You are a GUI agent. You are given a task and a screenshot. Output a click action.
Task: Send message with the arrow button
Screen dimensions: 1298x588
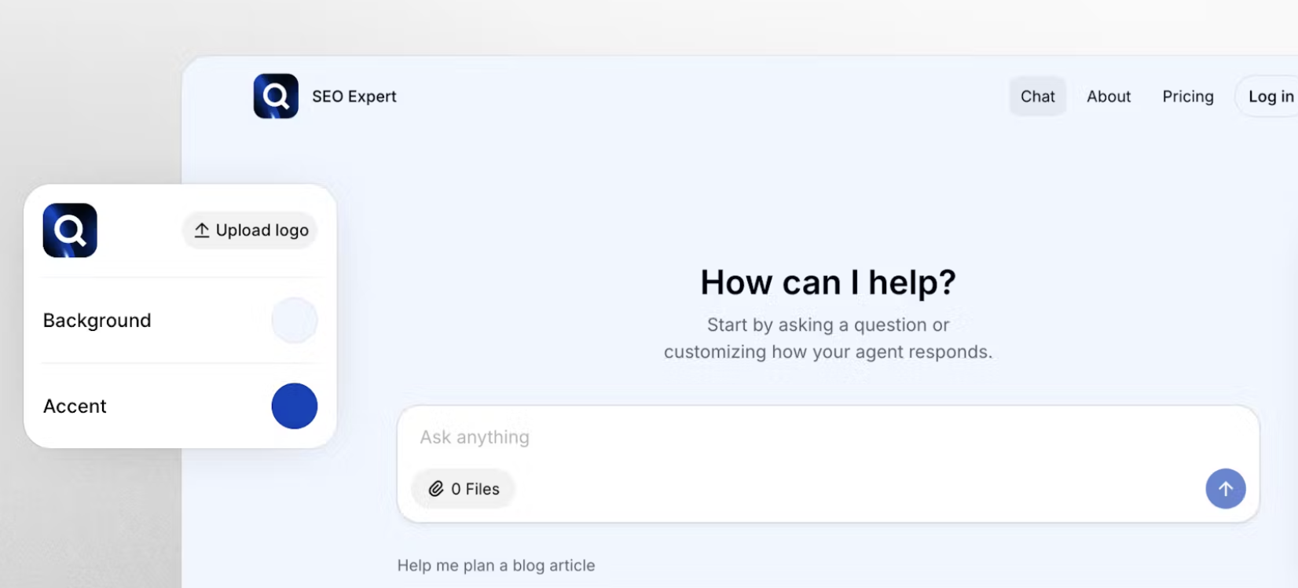(1226, 489)
